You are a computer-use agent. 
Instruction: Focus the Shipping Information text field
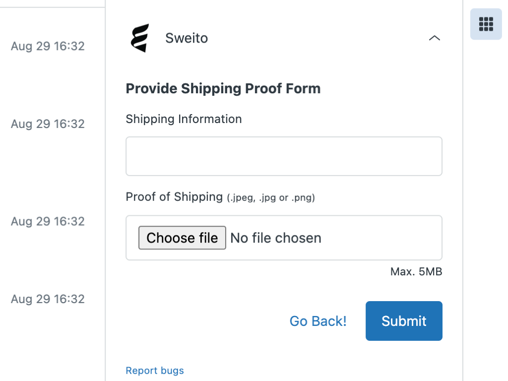[x=284, y=156]
